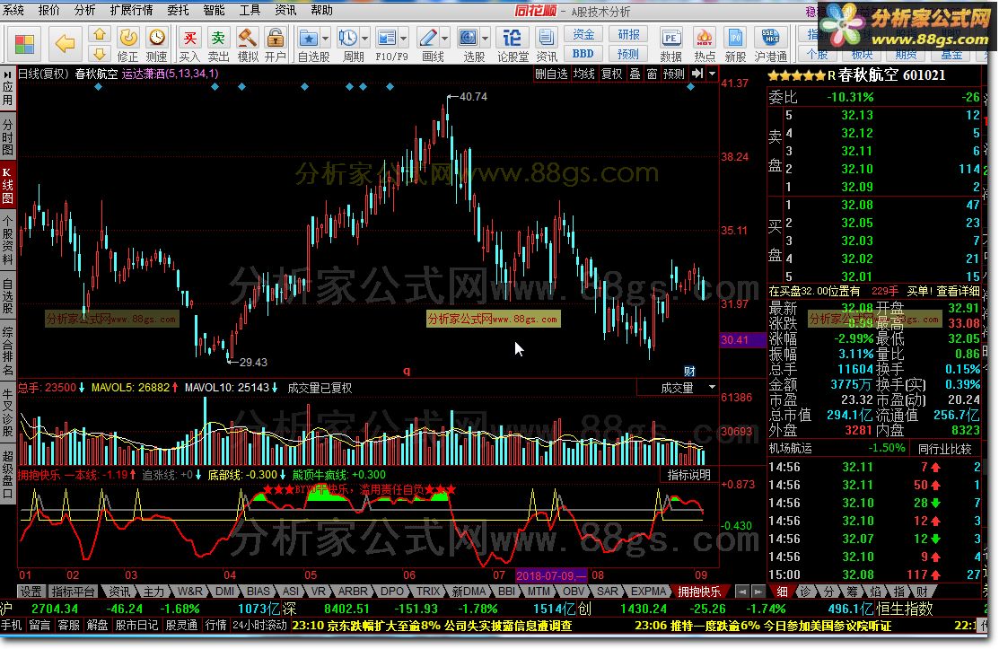Select the MACD-like W&R indicator tab
The width and height of the screenshot is (999, 649).
tap(190, 592)
